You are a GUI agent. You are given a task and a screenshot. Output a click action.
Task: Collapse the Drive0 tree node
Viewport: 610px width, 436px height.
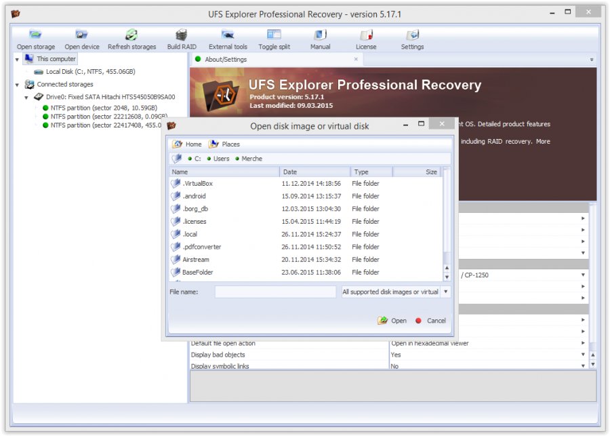26,98
